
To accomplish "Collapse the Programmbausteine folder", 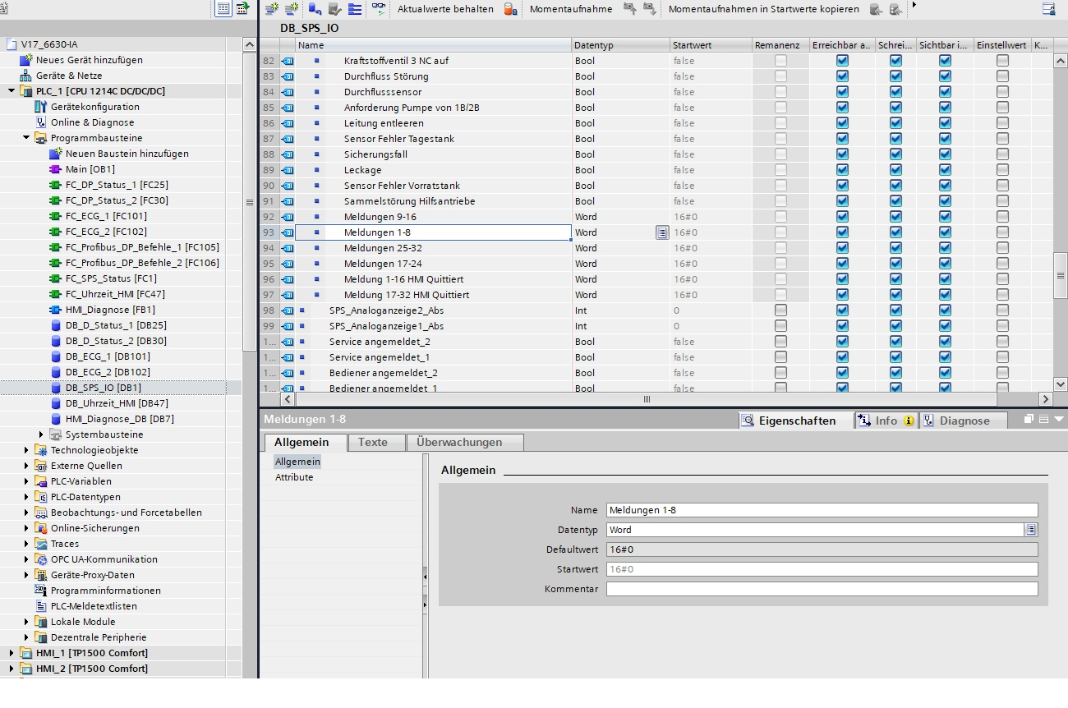I will pyautogui.click(x=26, y=138).
